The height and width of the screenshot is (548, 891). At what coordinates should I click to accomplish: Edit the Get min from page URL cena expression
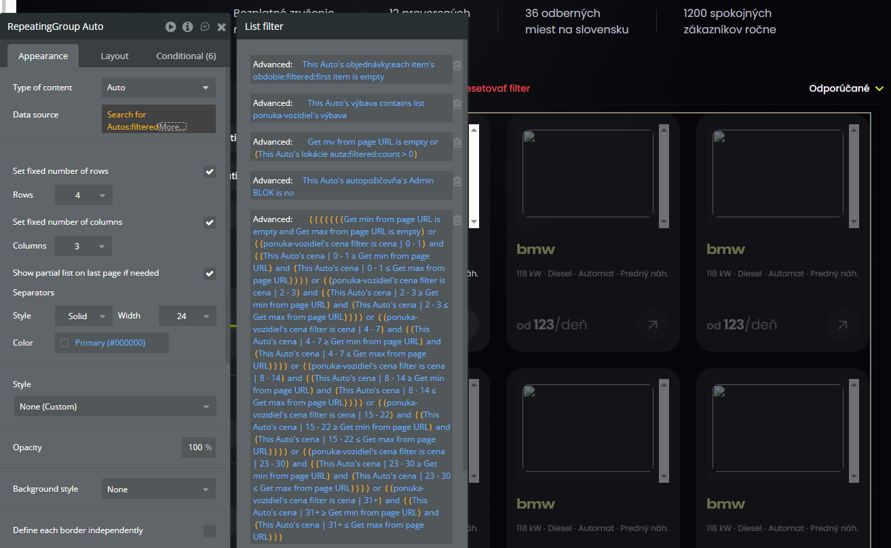click(351, 377)
